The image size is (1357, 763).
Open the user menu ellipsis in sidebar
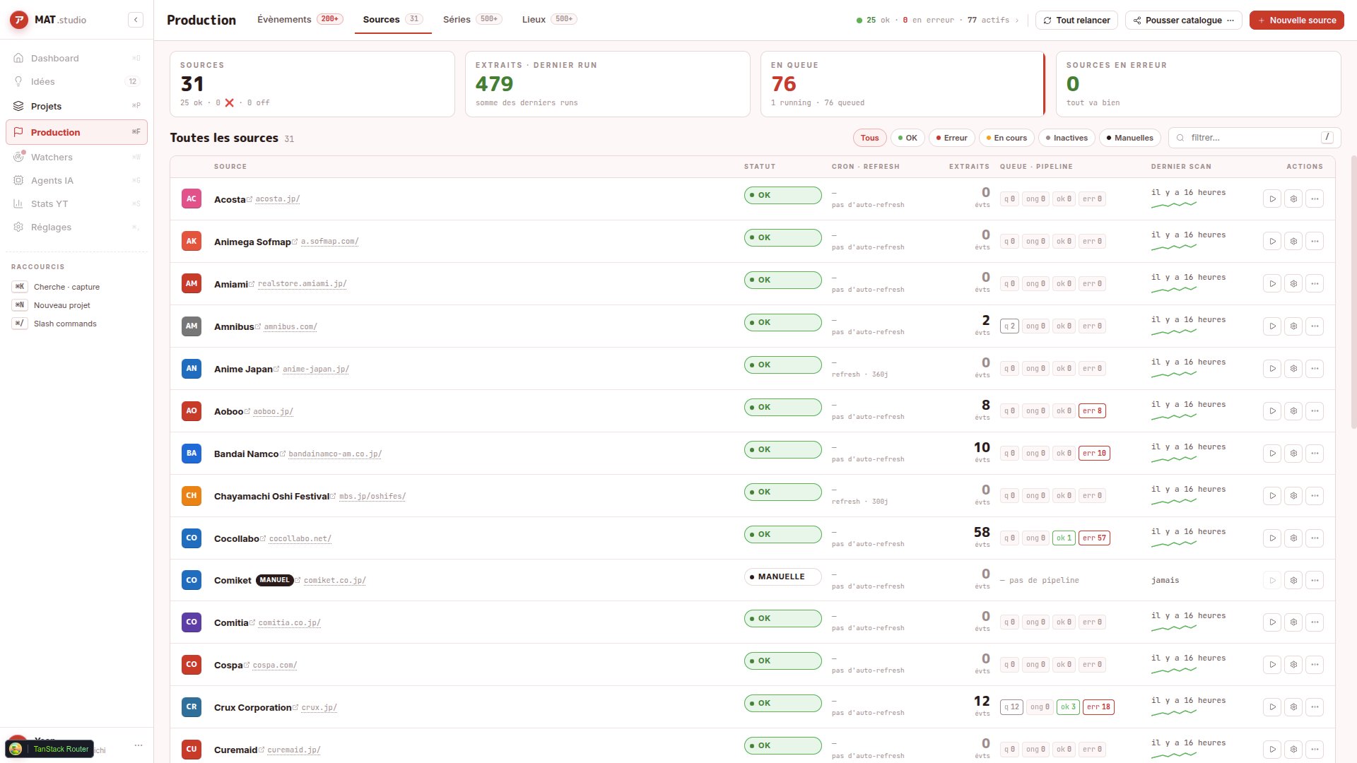click(x=139, y=745)
